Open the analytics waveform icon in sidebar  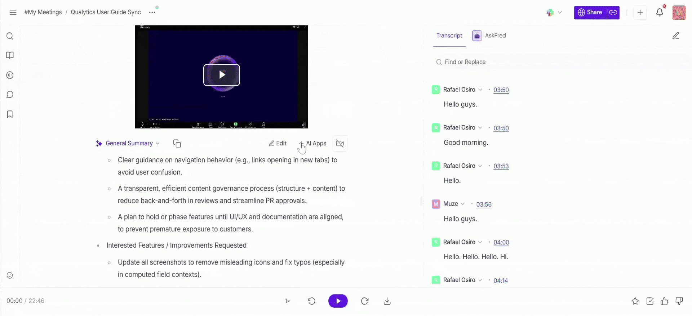coord(10,75)
